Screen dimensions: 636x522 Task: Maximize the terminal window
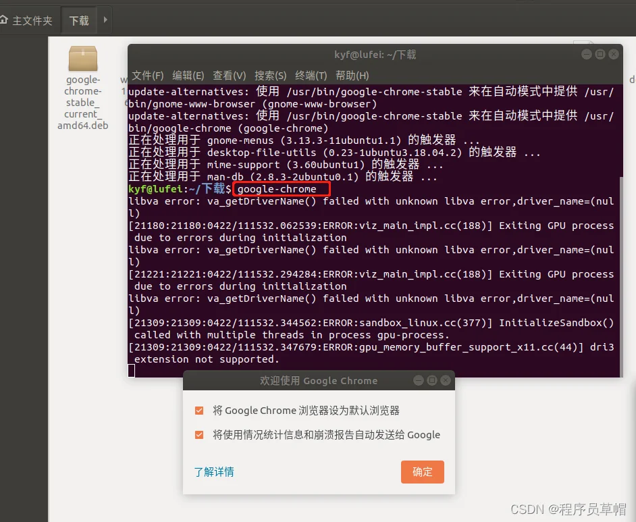(600, 54)
